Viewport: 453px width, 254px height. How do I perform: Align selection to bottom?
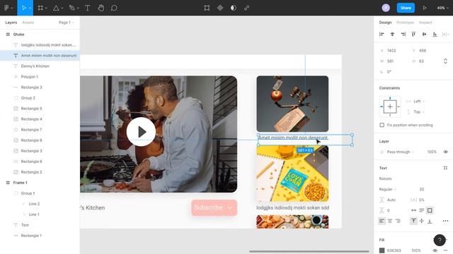tap(435, 35)
